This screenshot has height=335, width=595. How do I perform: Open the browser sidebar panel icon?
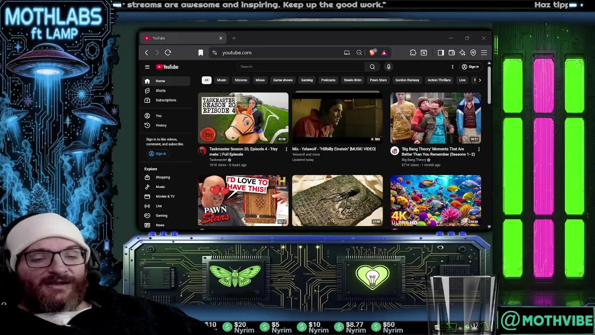click(x=441, y=53)
